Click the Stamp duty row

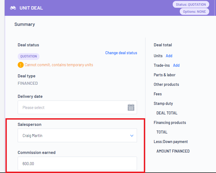point(163,104)
